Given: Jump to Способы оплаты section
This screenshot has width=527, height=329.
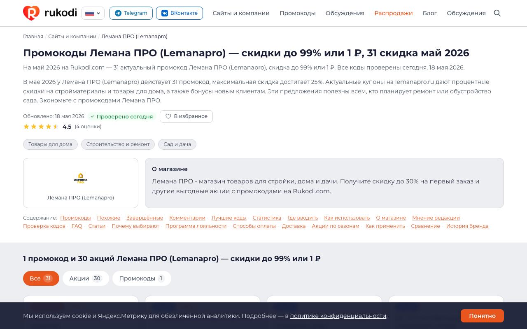Looking at the screenshot, I should [254, 226].
